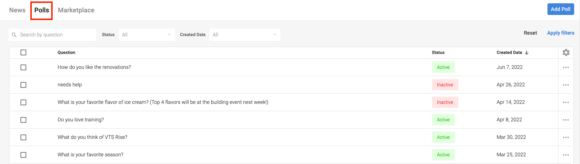Click the Created Date sort arrow
The width and height of the screenshot is (580, 164).
pyautogui.click(x=527, y=52)
